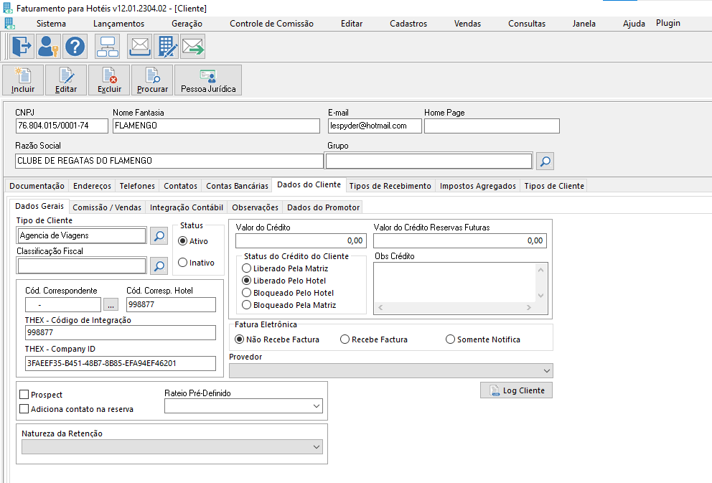Open the network diagram toolbar icon

point(108,47)
